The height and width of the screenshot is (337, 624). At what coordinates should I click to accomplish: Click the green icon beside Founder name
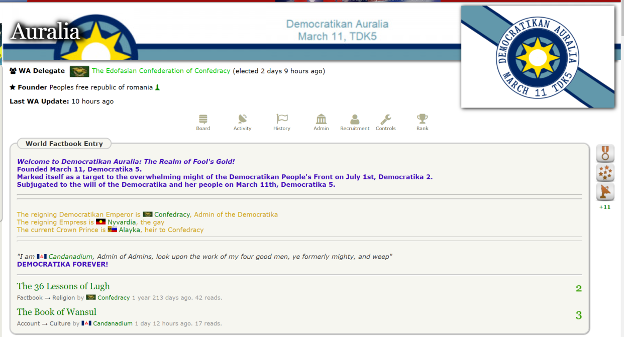coord(157,87)
